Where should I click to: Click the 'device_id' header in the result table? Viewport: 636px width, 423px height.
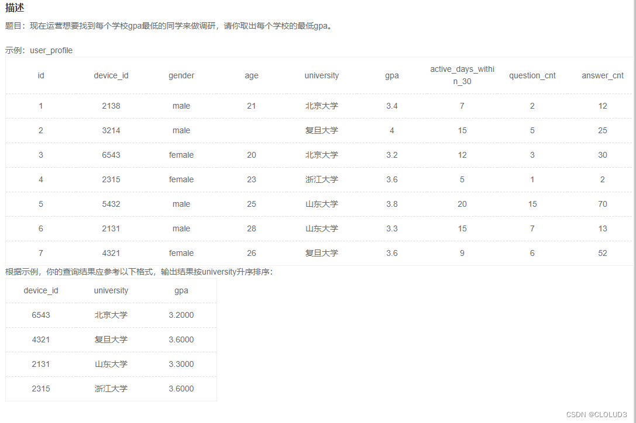[40, 290]
